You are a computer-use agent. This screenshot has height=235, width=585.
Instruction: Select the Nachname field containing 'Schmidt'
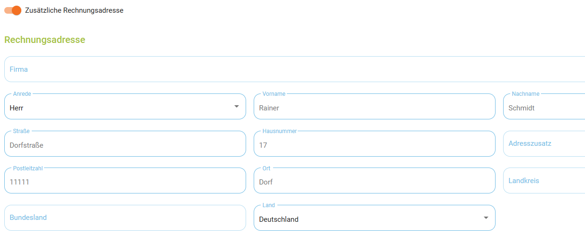[544, 106]
